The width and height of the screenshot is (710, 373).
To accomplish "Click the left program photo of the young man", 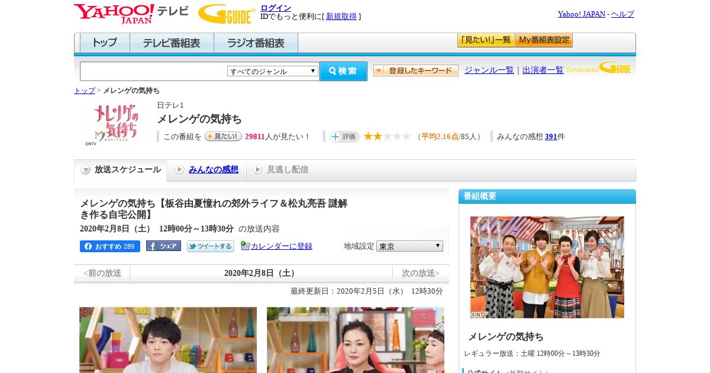I will pyautogui.click(x=168, y=340).
